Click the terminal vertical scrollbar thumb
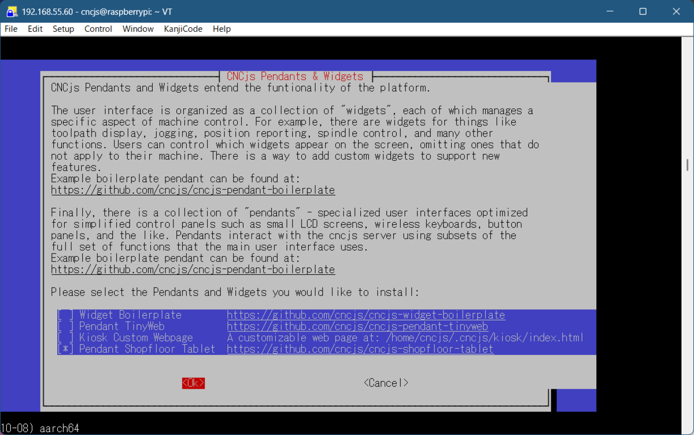694x435 pixels. click(688, 164)
